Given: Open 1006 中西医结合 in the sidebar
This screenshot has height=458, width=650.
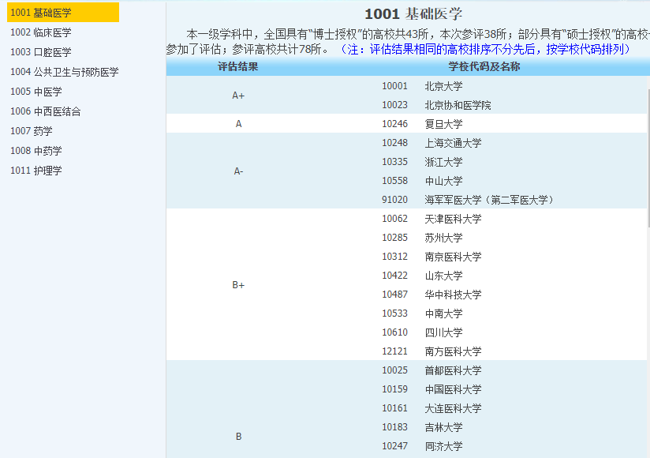Looking at the screenshot, I should (x=45, y=111).
